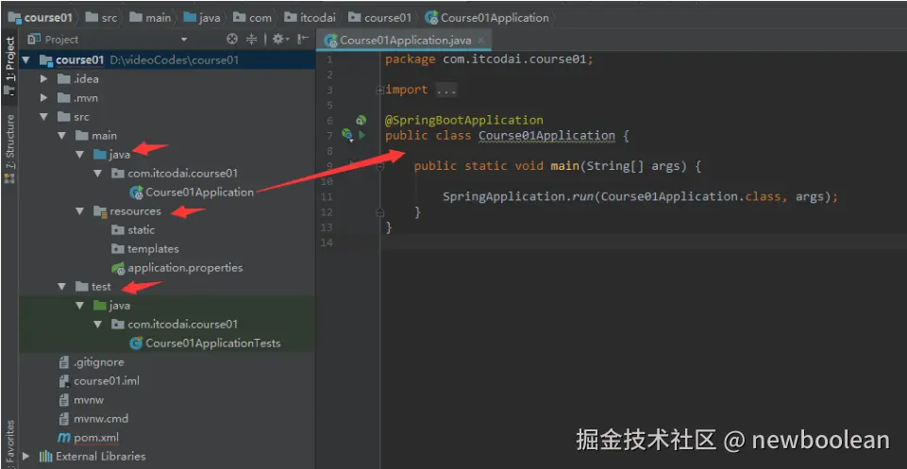Close the Course01Application.java editor tab
The image size is (907, 469).
481,41
